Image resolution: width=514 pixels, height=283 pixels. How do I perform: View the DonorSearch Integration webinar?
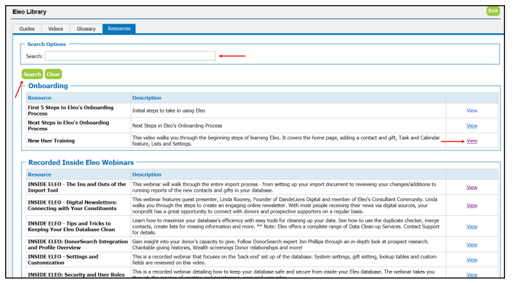(x=472, y=245)
